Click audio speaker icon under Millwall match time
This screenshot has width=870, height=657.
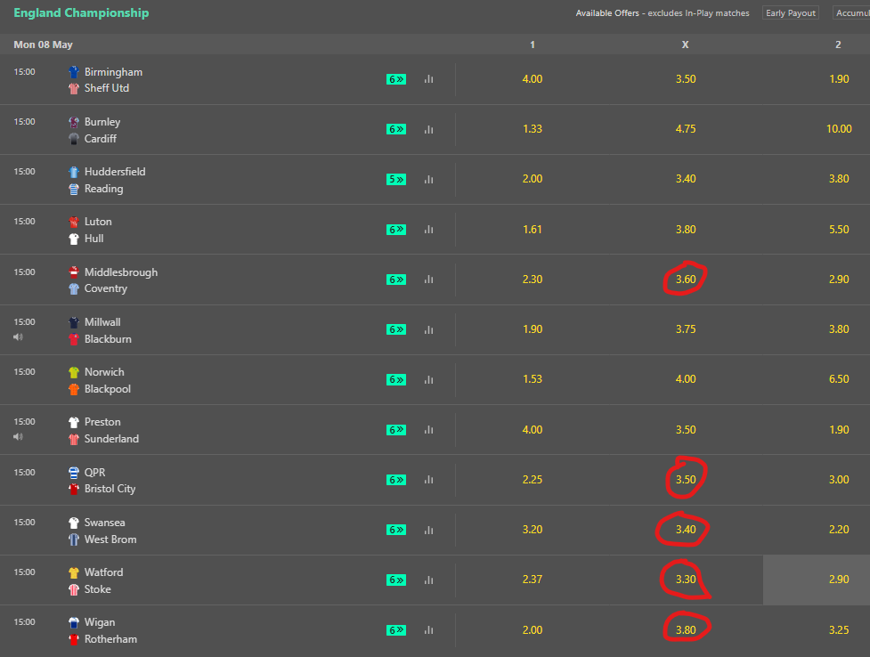tap(19, 337)
